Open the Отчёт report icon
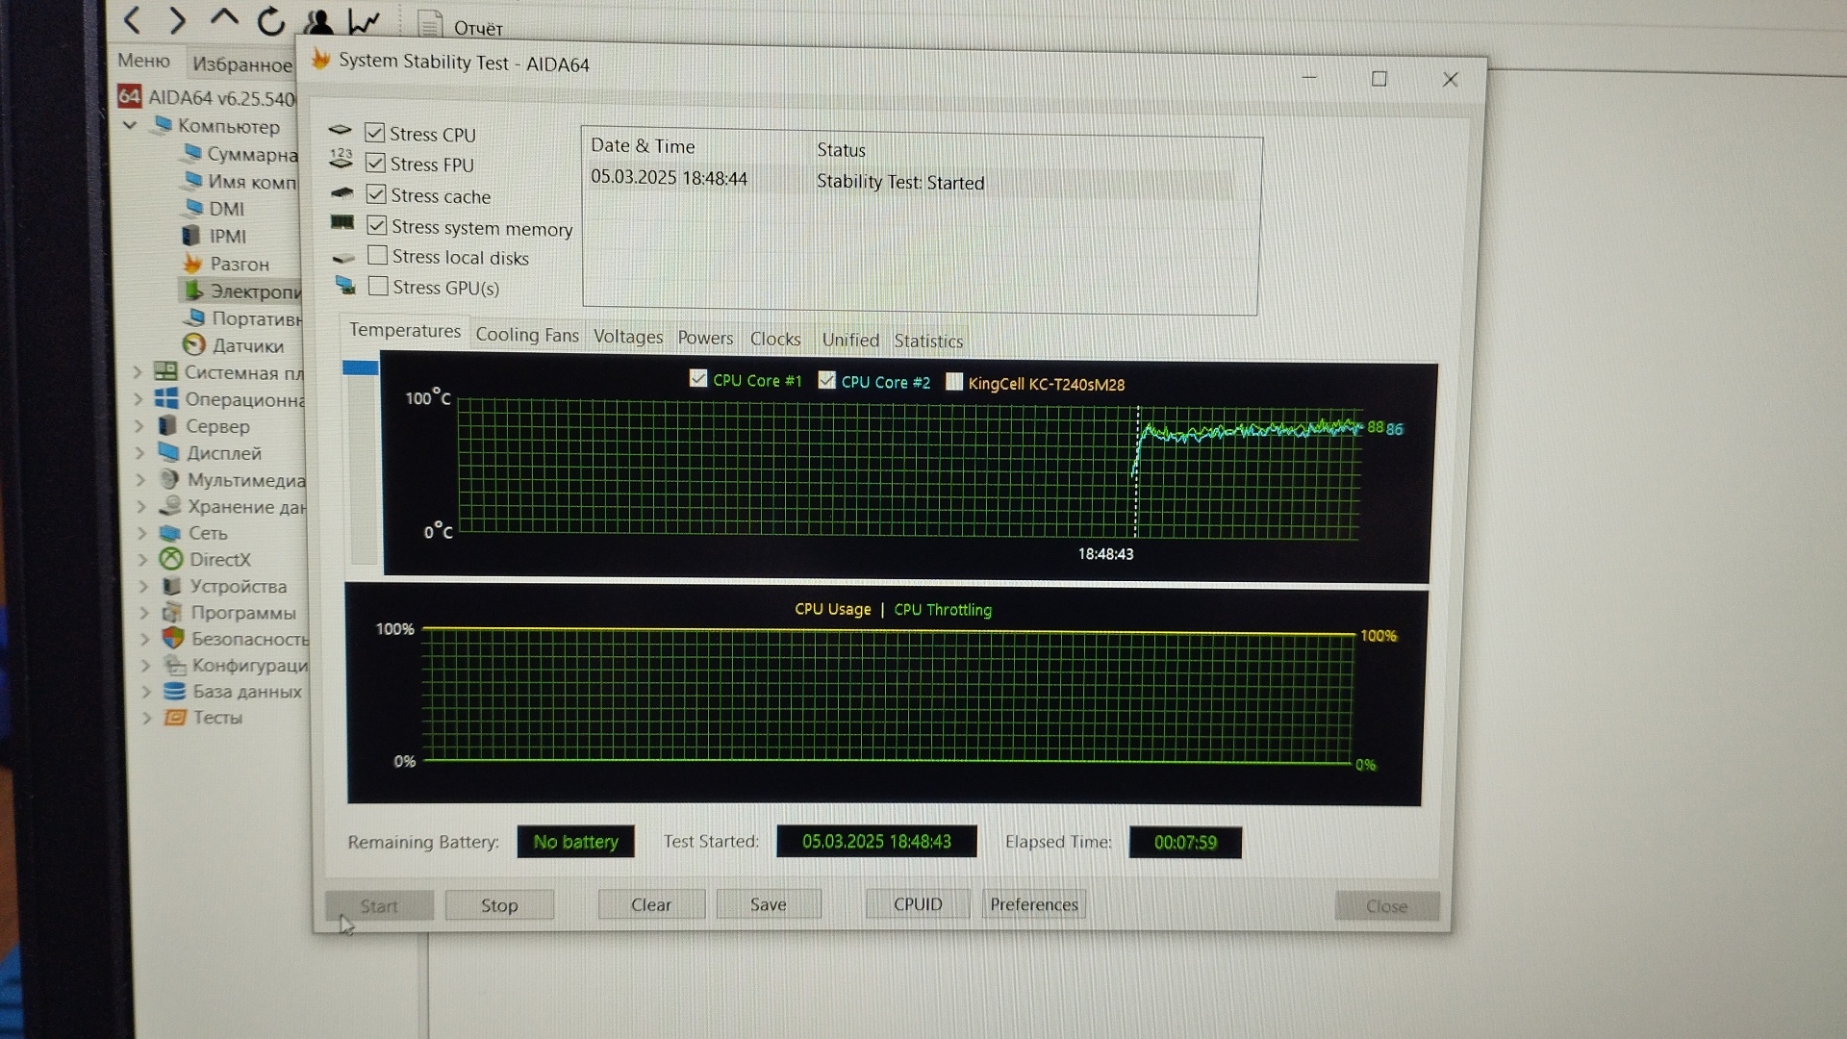Viewport: 1847px width, 1039px height. click(x=430, y=24)
